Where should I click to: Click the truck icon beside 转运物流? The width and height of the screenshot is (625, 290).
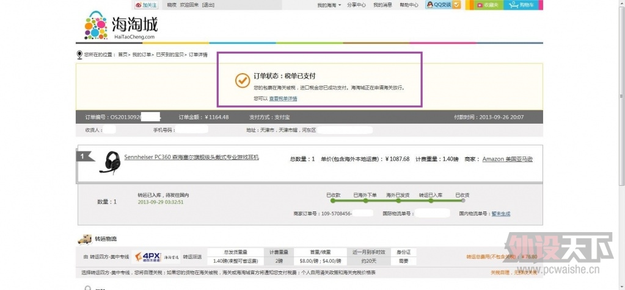[84, 239]
